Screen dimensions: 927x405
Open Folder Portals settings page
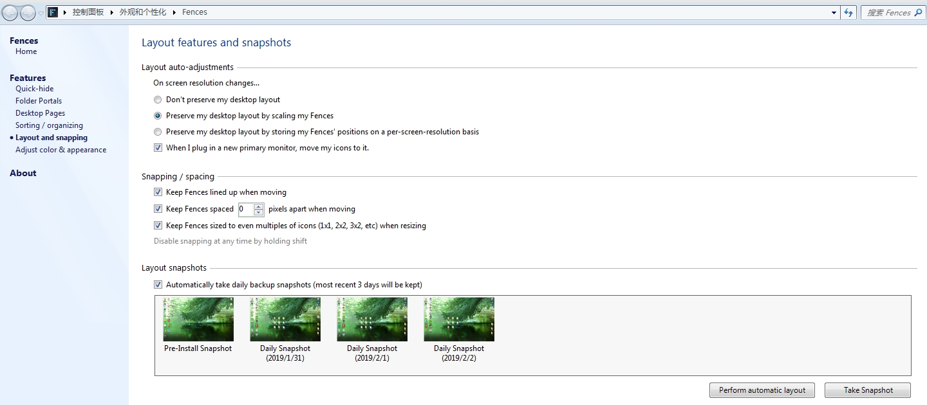pyautogui.click(x=39, y=101)
